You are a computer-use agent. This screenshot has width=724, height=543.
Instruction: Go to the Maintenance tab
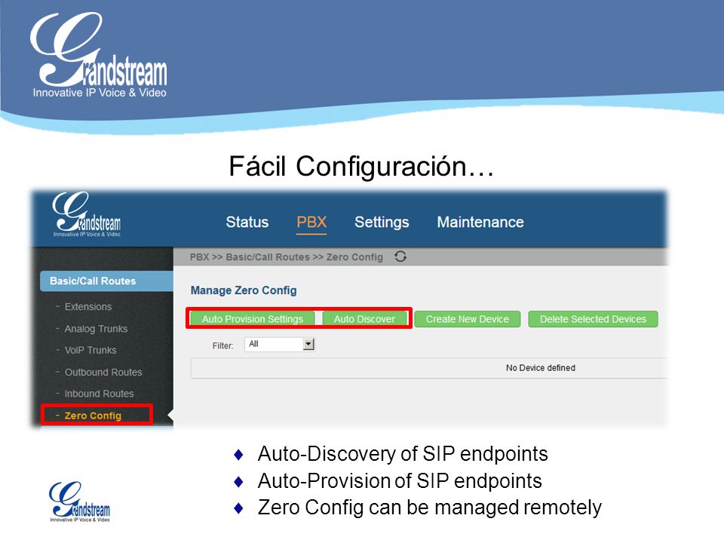click(480, 222)
